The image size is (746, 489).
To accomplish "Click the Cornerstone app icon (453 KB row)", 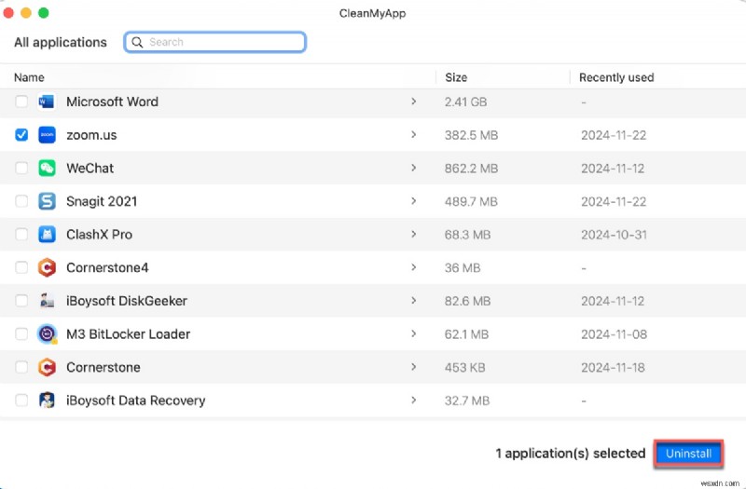I will [47, 367].
